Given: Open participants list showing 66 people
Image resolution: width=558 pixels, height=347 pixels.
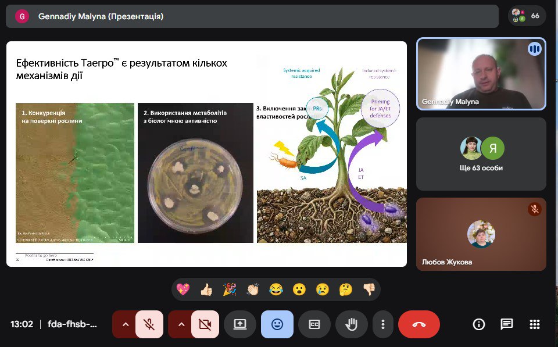Looking at the screenshot, I should coord(527,16).
